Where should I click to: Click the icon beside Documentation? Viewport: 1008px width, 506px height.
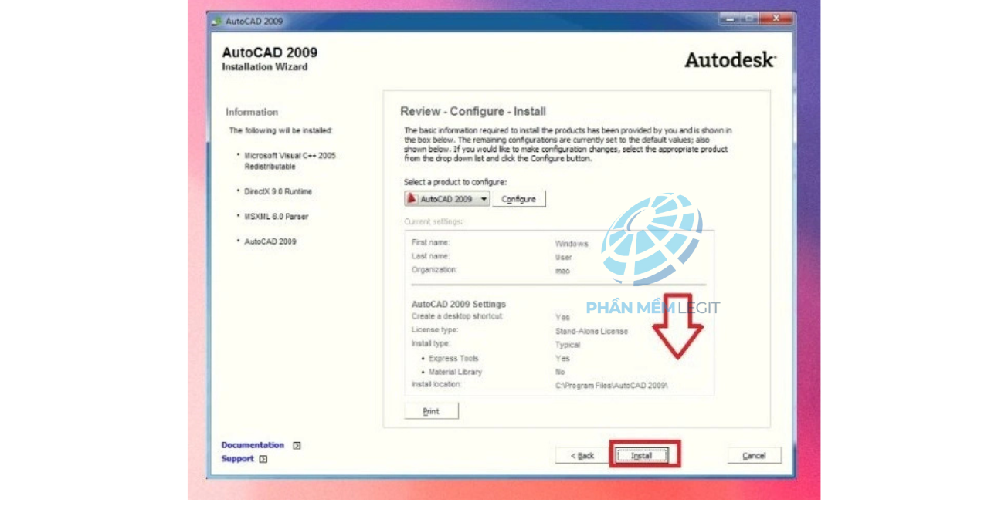pos(297,446)
